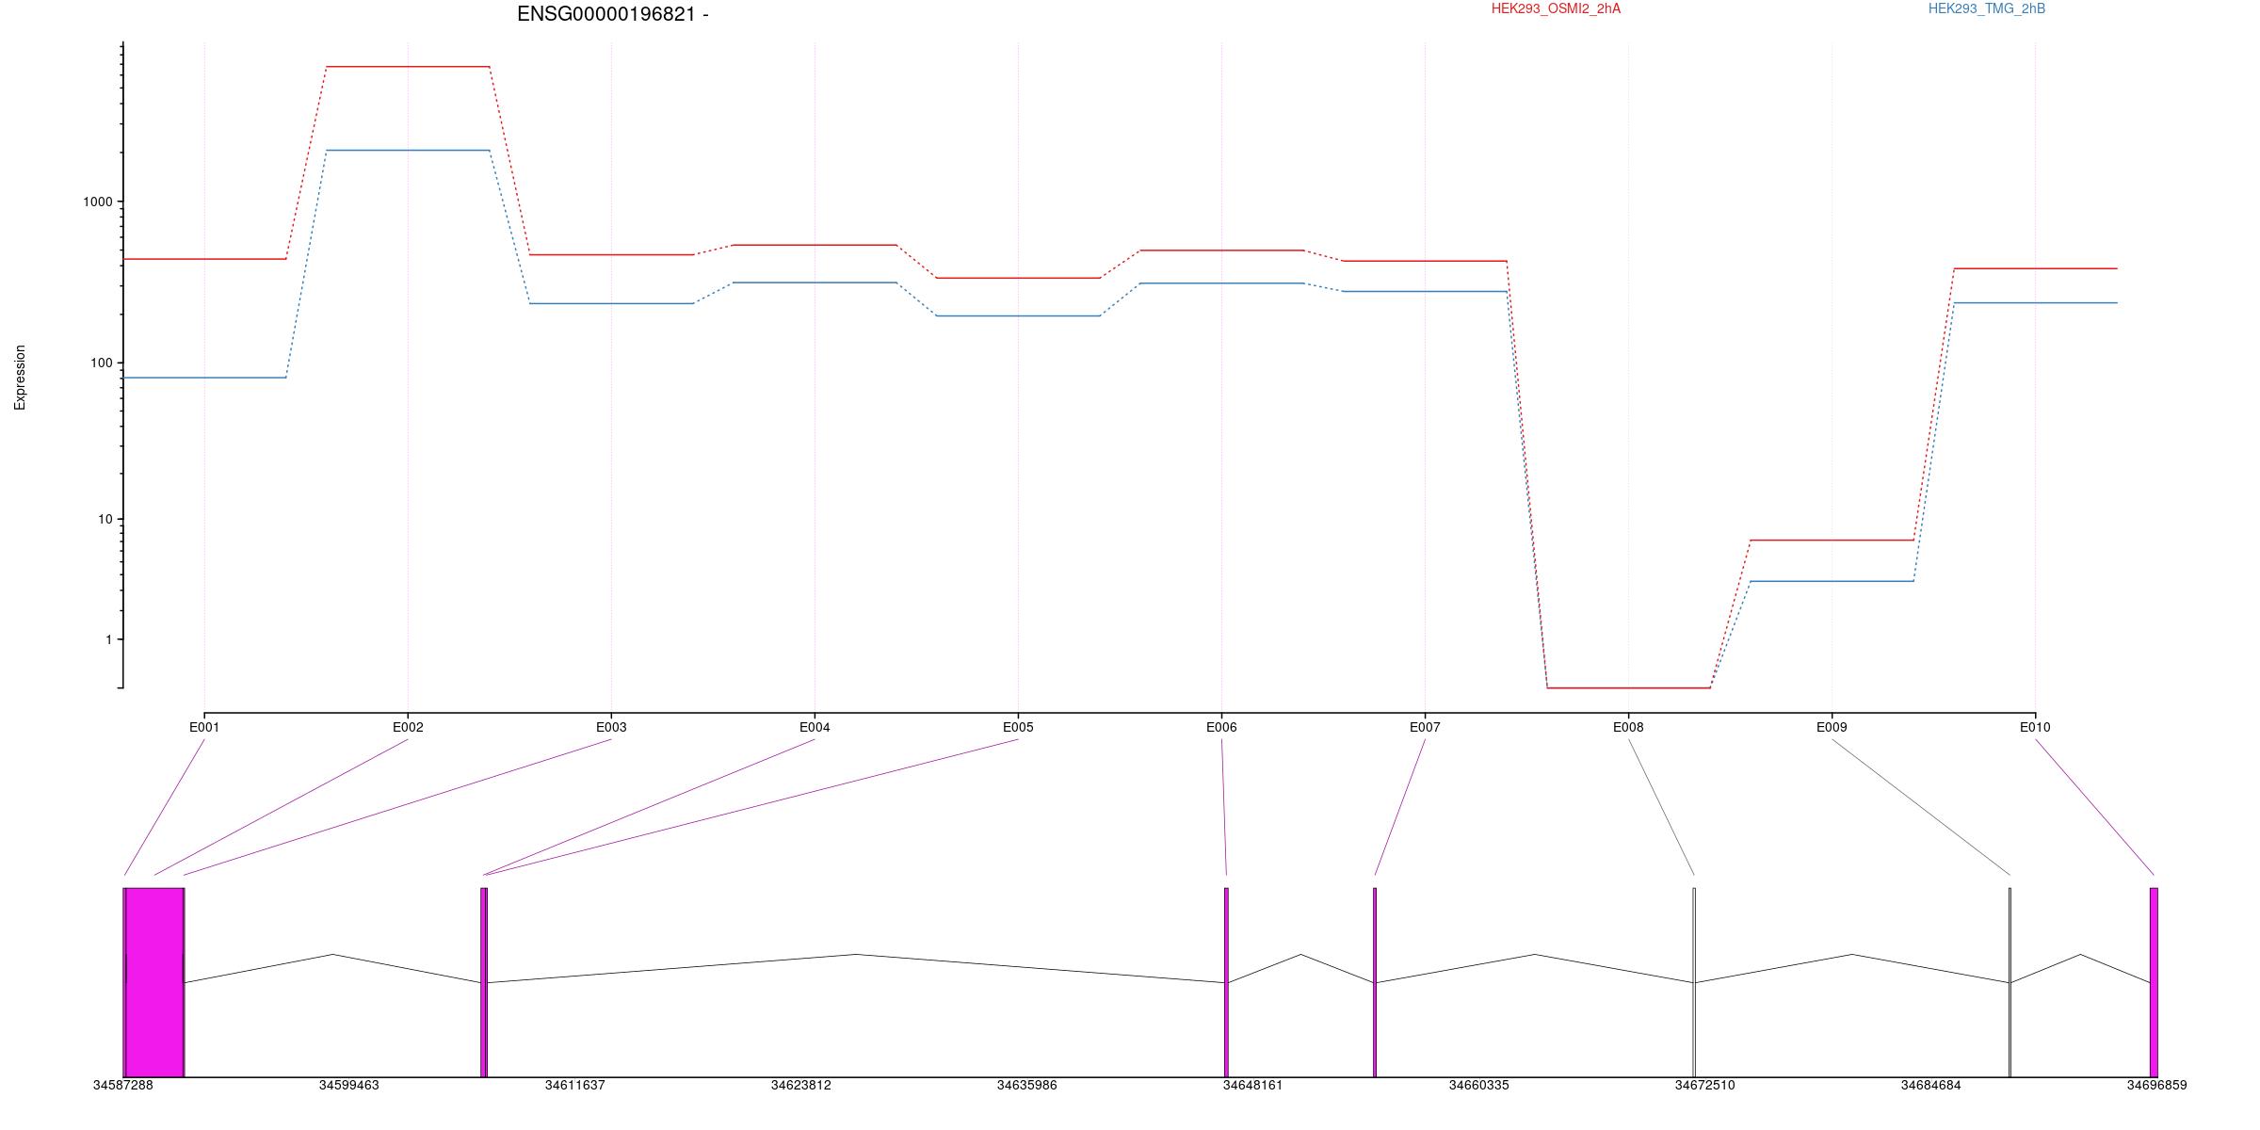
Task: Click the unfilled exon bar near 34672510
Action: click(1694, 982)
